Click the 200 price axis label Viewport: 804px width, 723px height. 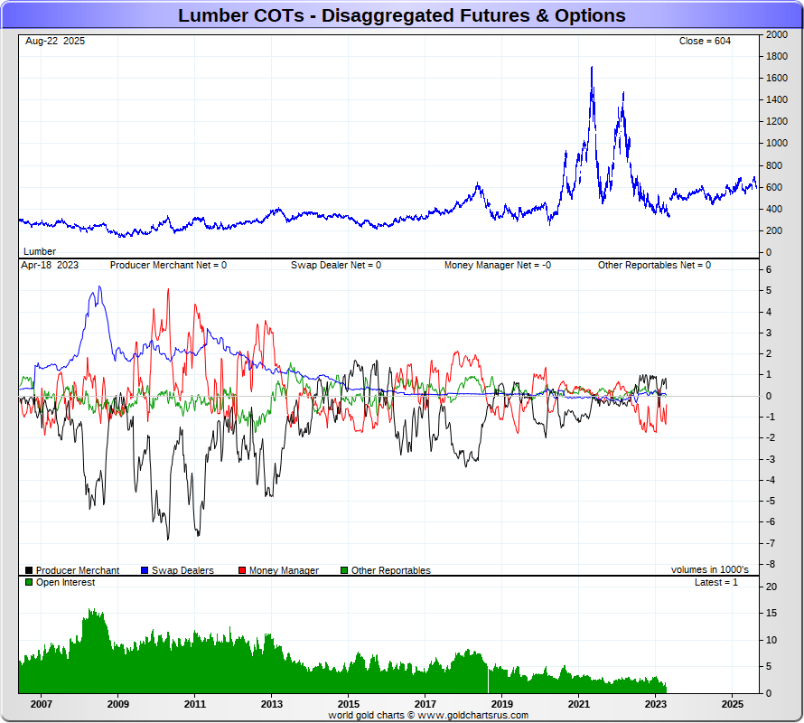(x=774, y=231)
